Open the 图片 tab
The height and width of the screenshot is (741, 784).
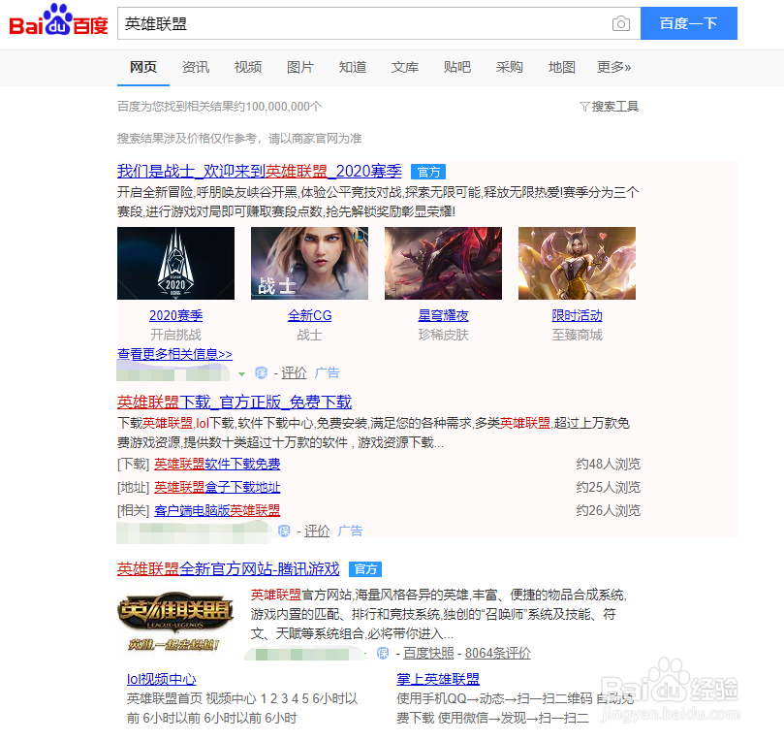tap(300, 67)
